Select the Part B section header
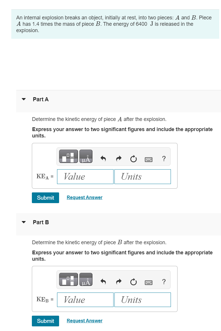 click(41, 222)
